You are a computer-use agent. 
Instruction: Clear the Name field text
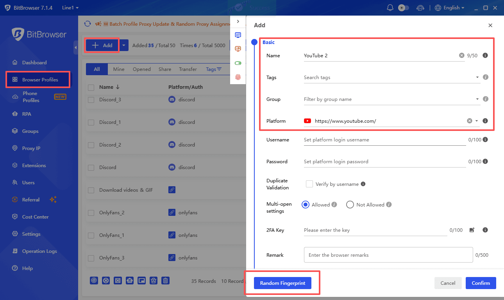tap(462, 56)
